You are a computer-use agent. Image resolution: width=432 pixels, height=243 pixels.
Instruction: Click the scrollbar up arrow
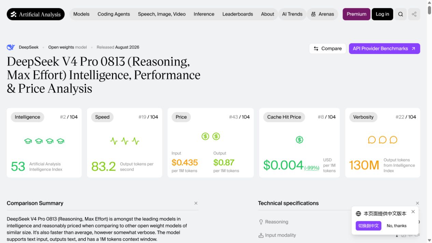(429, 2)
